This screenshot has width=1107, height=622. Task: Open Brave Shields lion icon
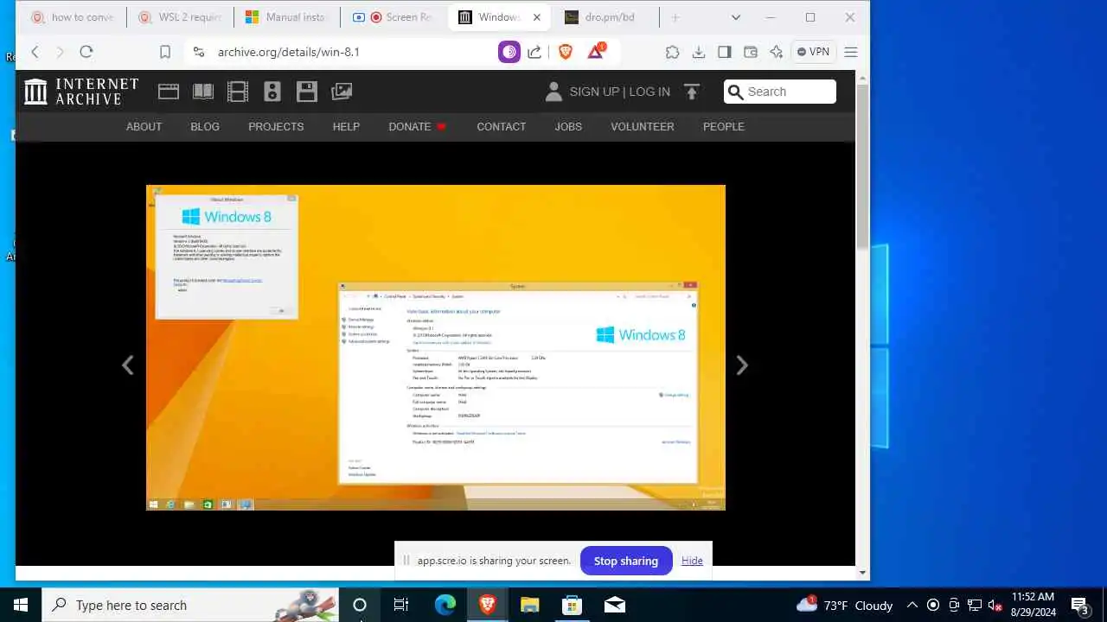click(x=566, y=52)
